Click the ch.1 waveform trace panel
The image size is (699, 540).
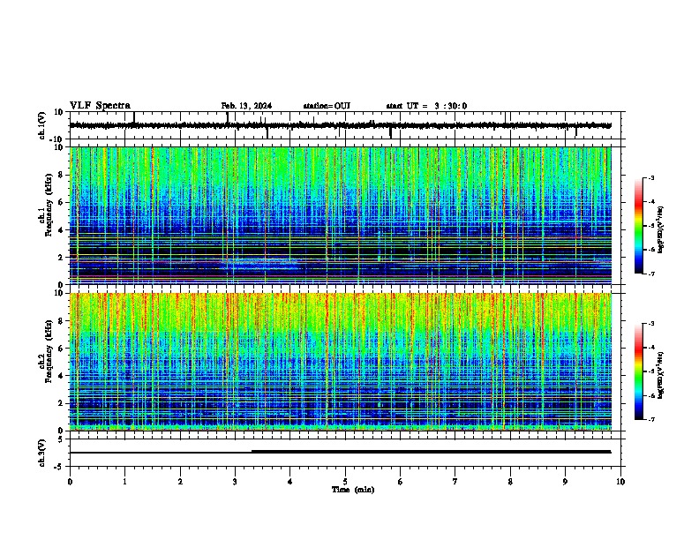[x=347, y=125]
